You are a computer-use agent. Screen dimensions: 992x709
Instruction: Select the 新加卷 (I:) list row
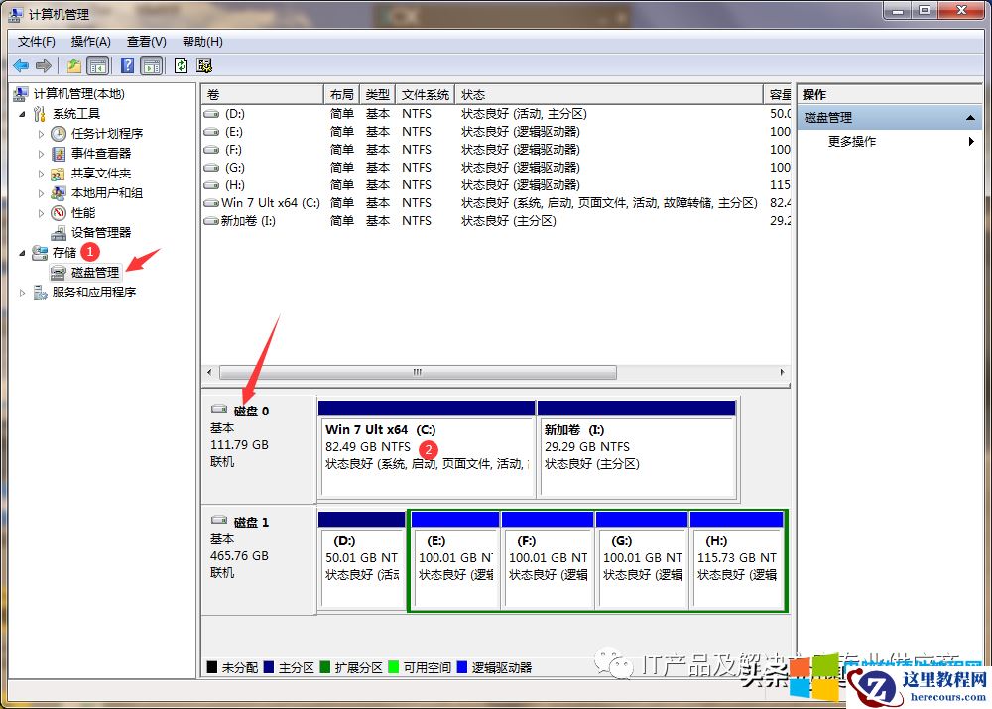click(496, 221)
